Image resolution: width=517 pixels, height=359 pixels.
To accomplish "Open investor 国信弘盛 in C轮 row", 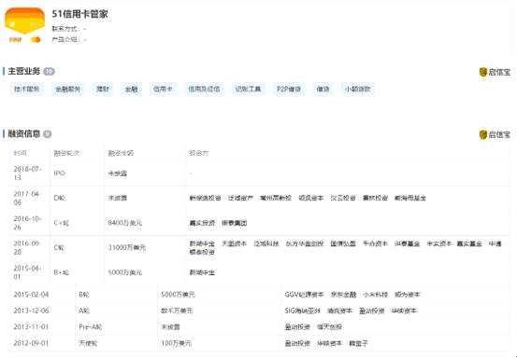I will [343, 243].
